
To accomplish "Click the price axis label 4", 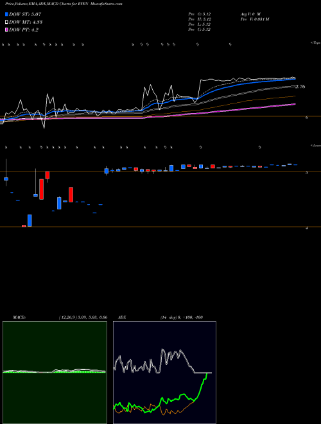I will 306,228.
